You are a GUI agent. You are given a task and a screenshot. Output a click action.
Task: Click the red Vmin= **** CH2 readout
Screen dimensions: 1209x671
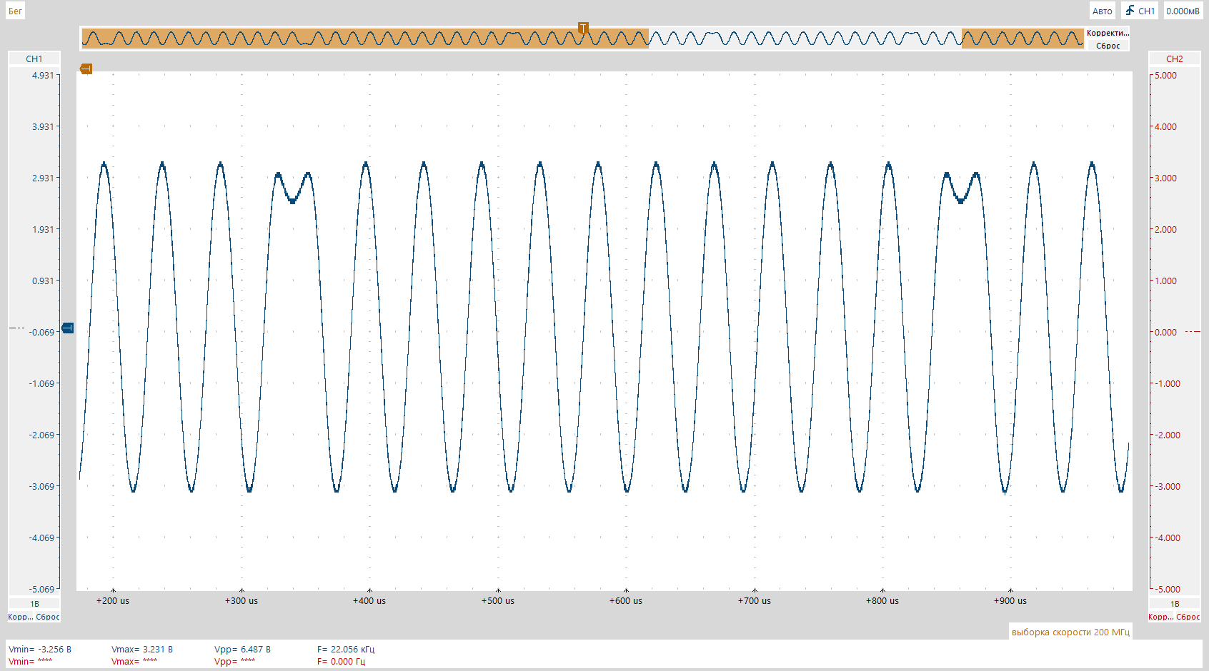click(31, 662)
